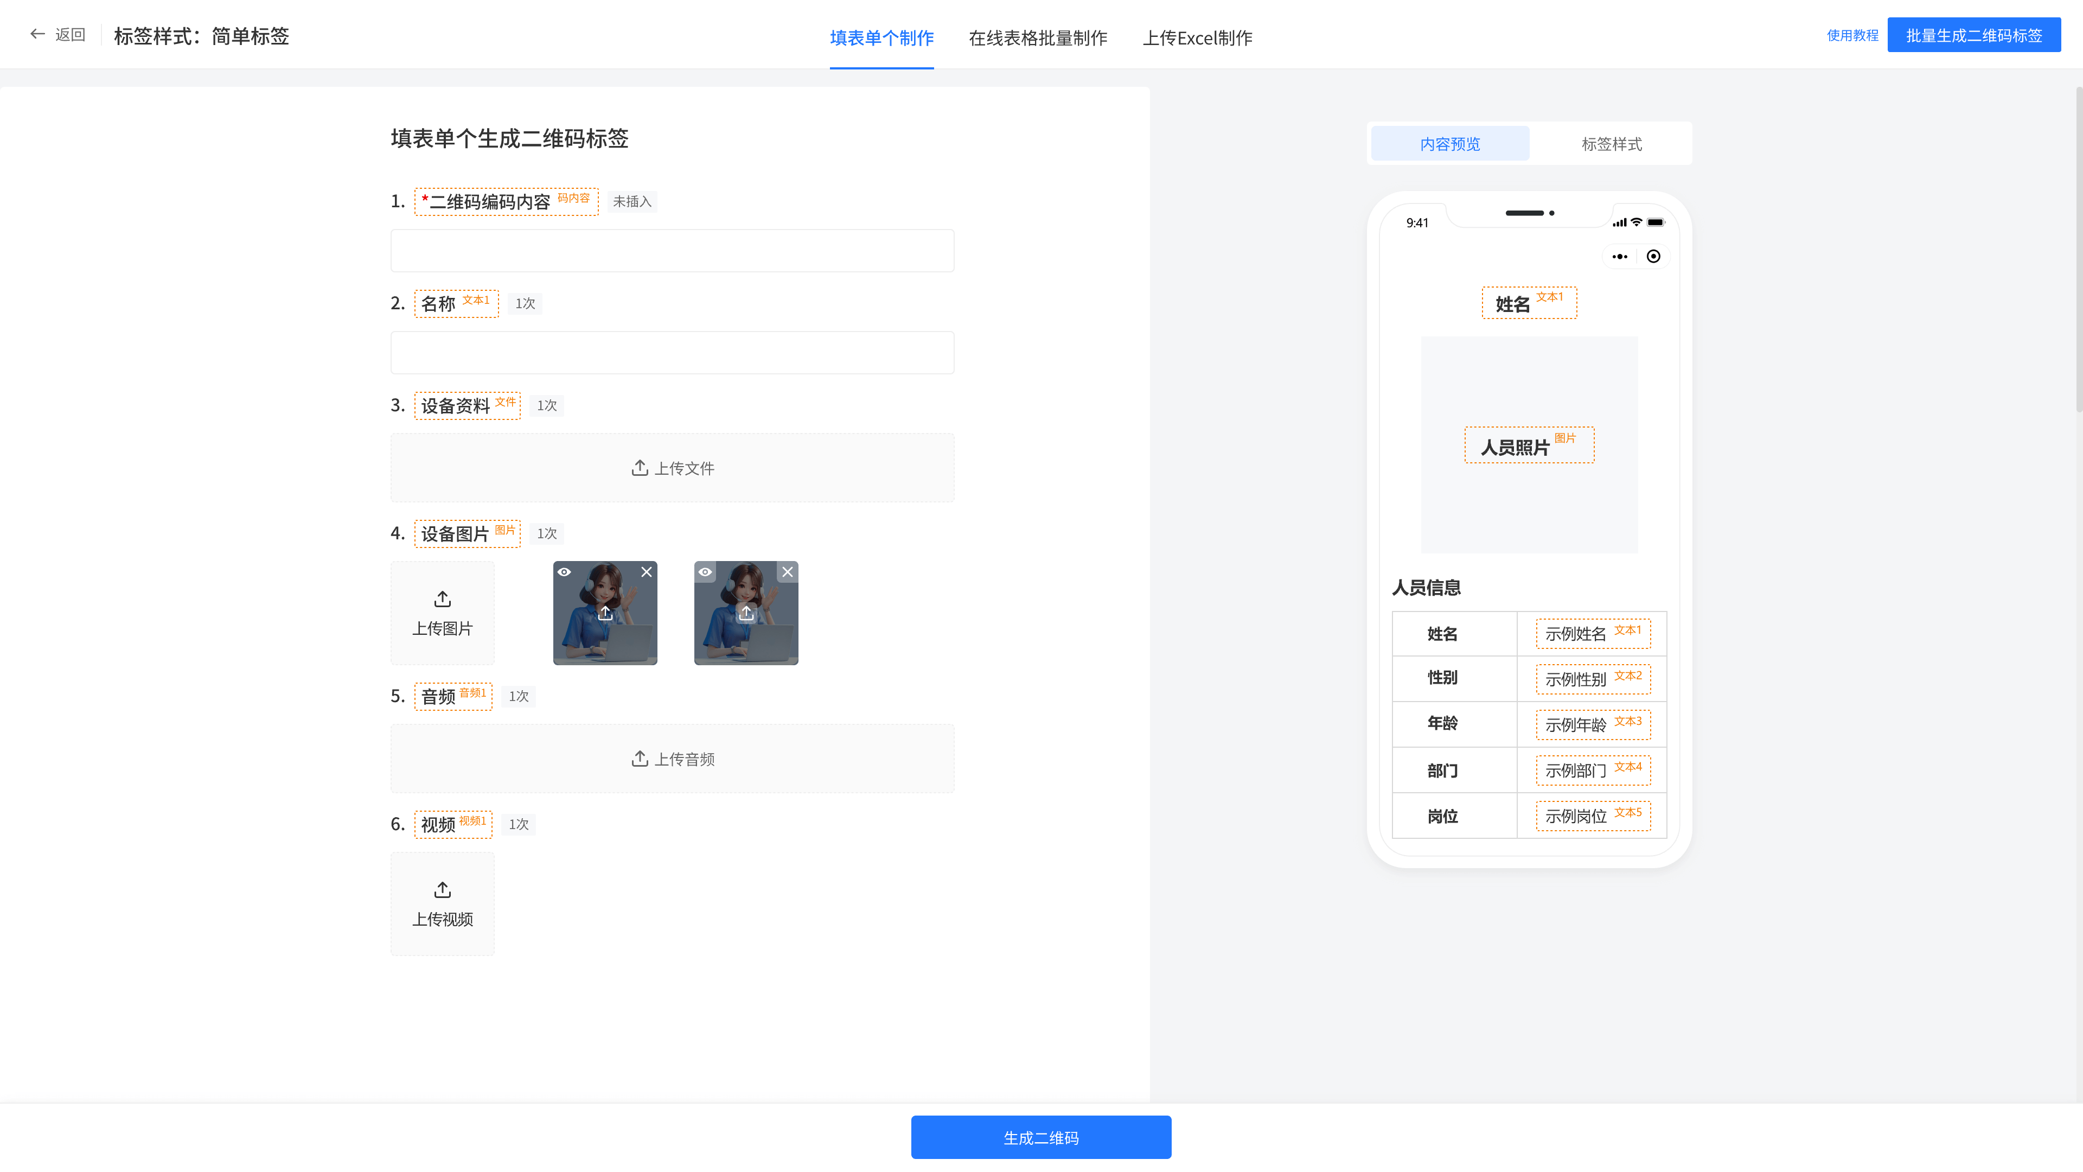
Task: Click the phone preview target circle icon
Action: [1653, 257]
